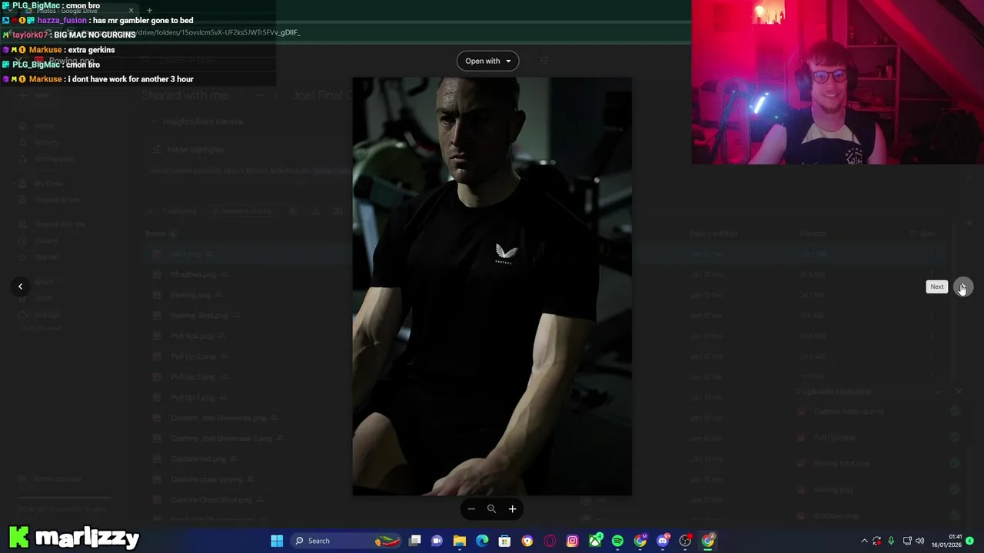Click the taskbar Search box
Viewport: 984px width, 553px height.
click(x=346, y=541)
